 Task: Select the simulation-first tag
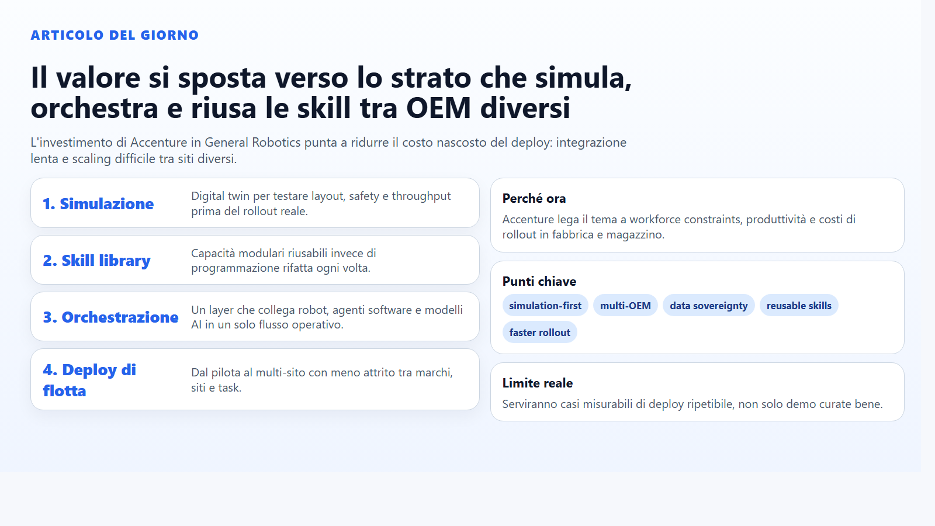coord(545,305)
